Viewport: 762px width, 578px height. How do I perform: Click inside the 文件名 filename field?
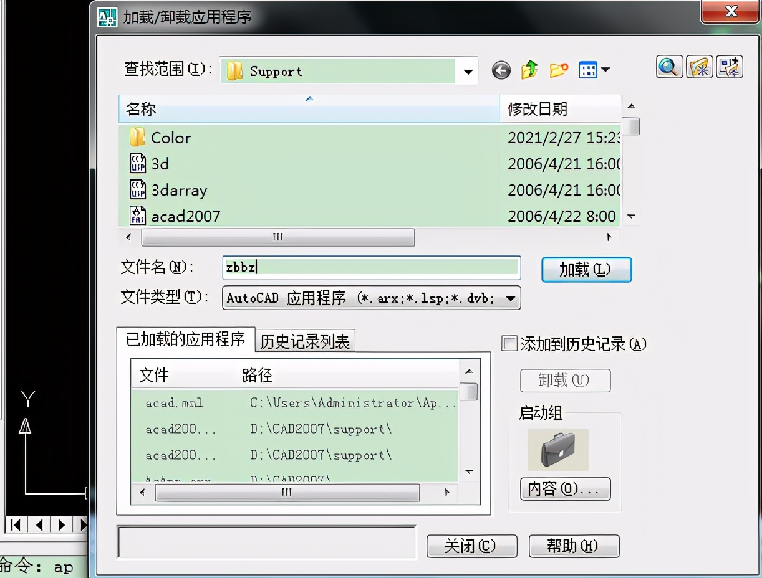[371, 267]
